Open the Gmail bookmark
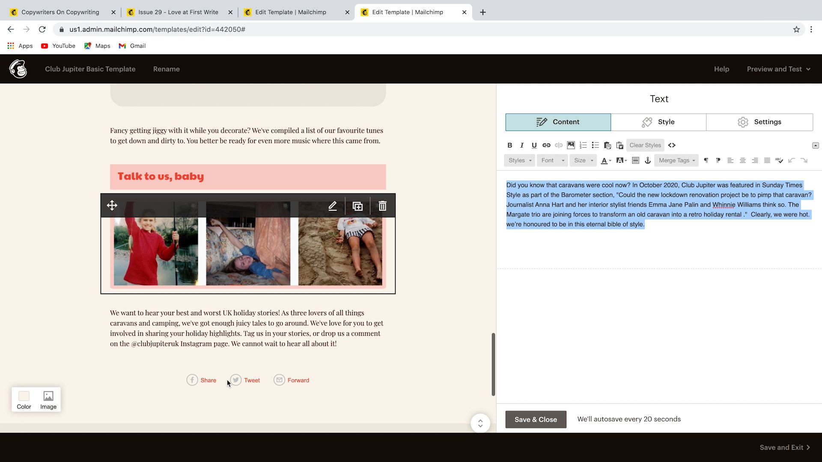 click(132, 46)
